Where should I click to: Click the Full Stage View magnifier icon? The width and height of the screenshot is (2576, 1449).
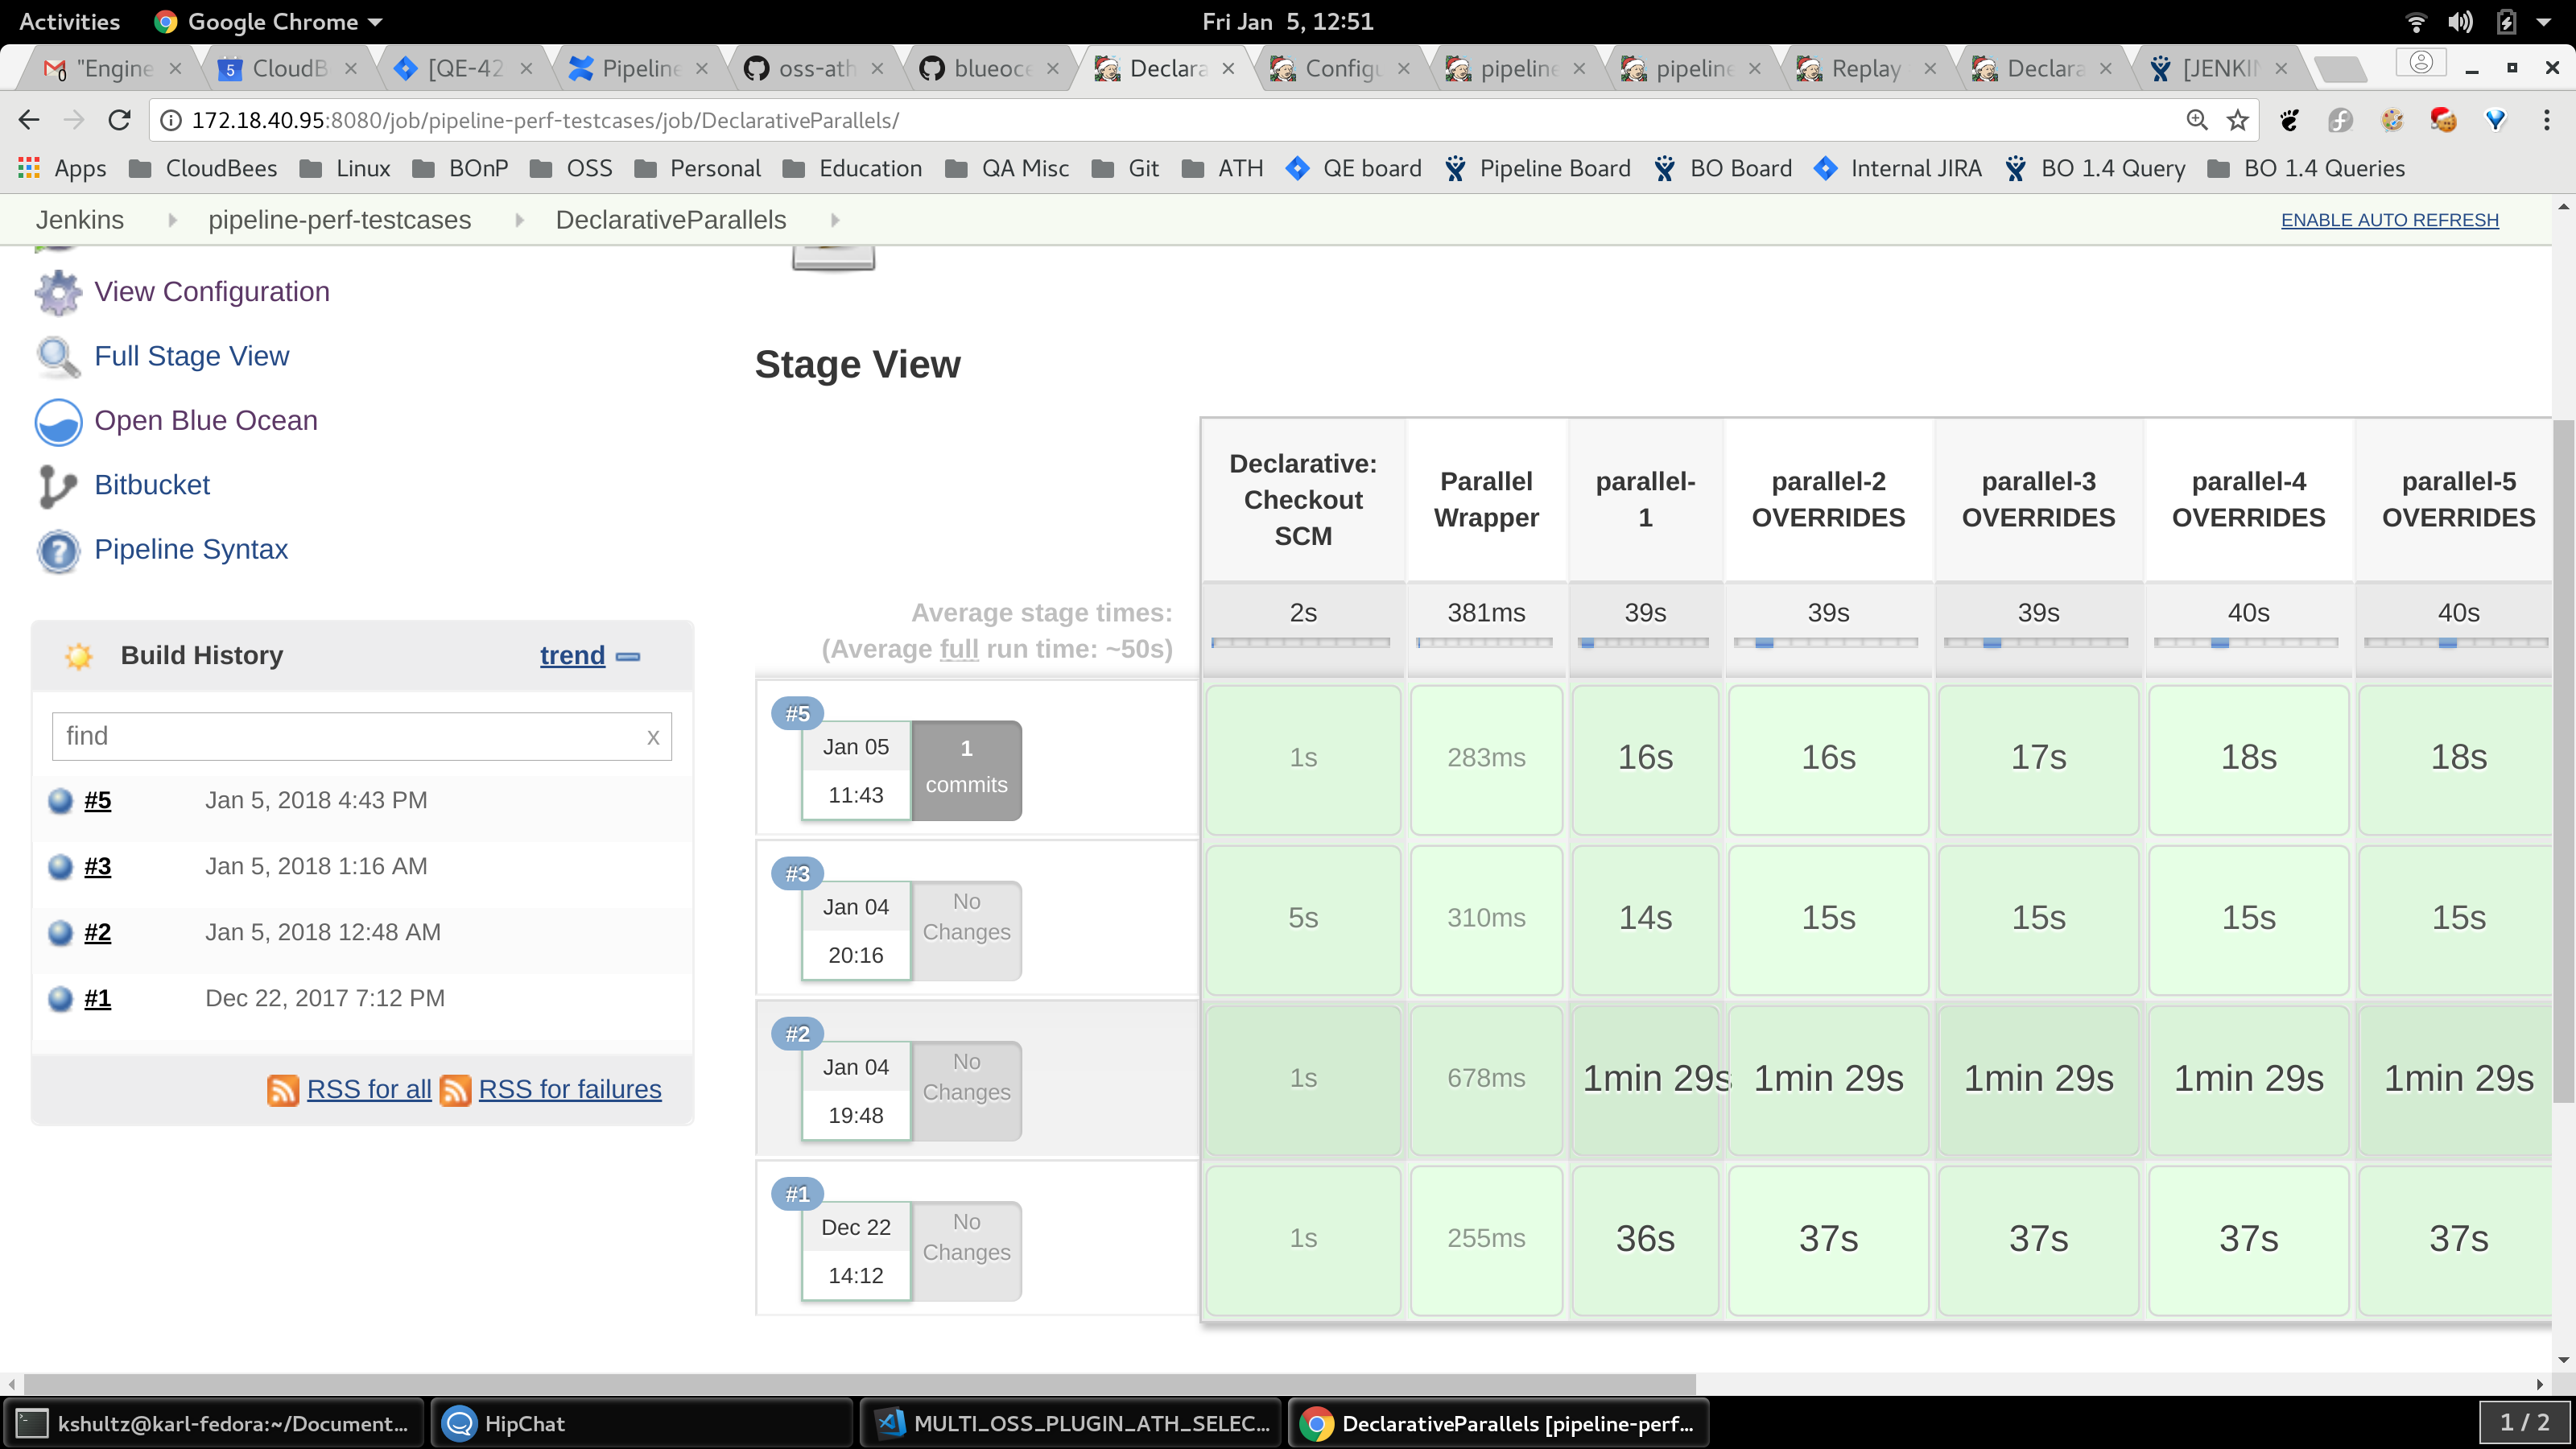pos(58,357)
